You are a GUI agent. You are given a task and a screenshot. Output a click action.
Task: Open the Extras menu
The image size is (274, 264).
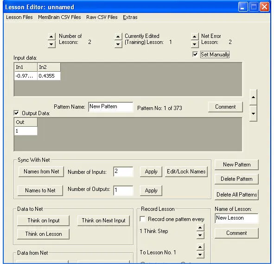[x=130, y=17]
